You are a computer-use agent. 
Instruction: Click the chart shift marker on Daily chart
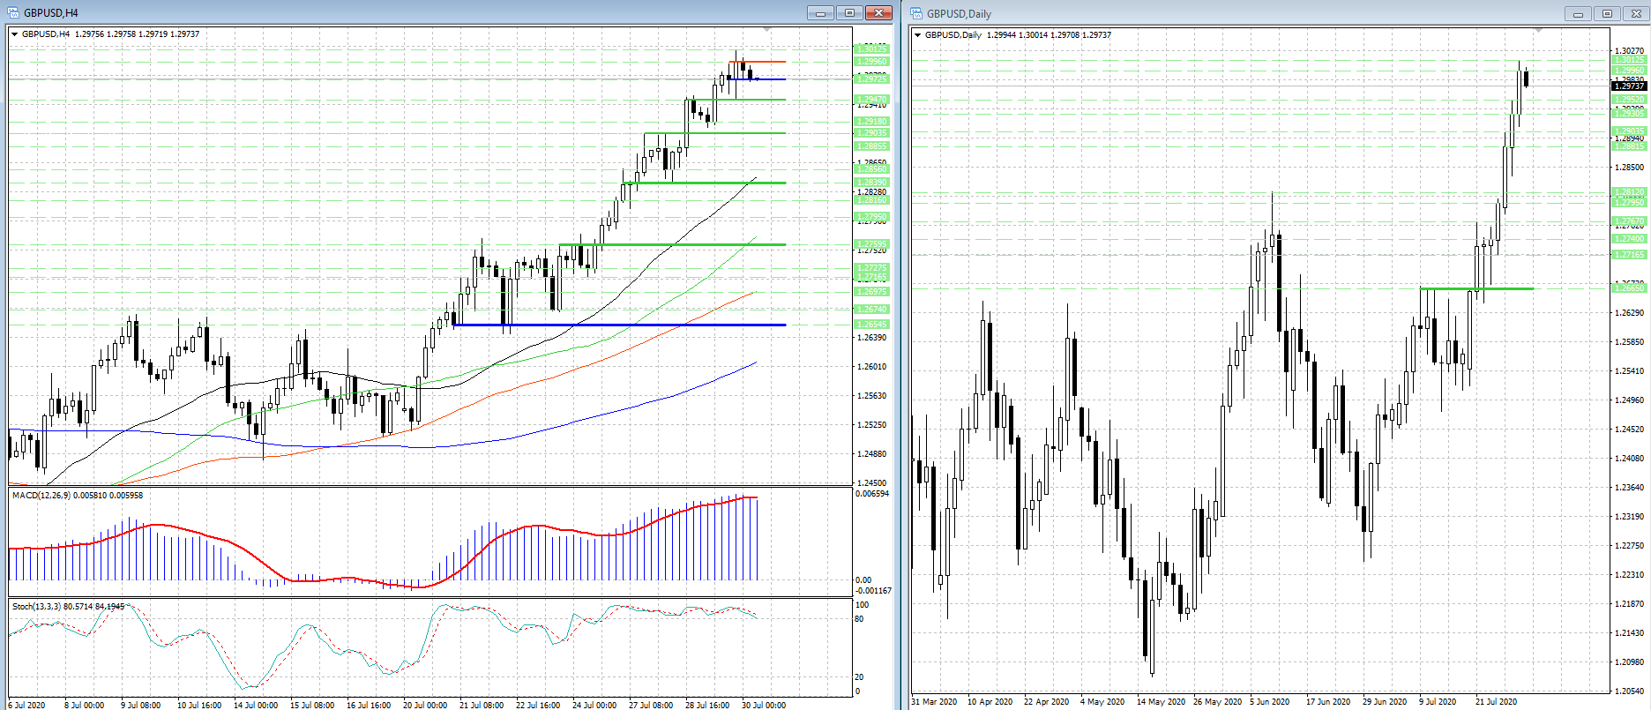[1539, 31]
